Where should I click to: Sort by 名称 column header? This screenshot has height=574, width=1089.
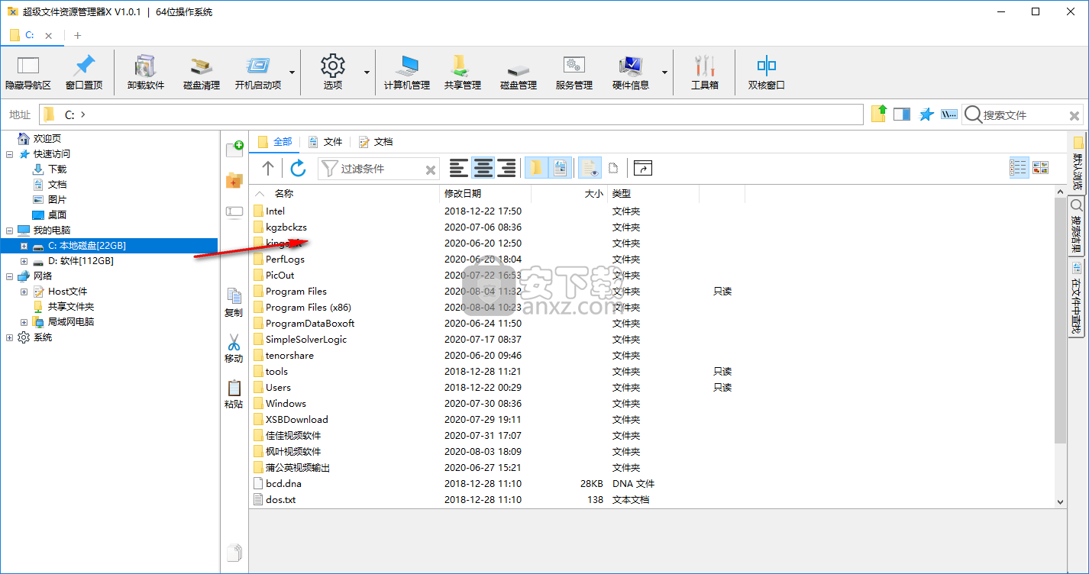tap(284, 194)
